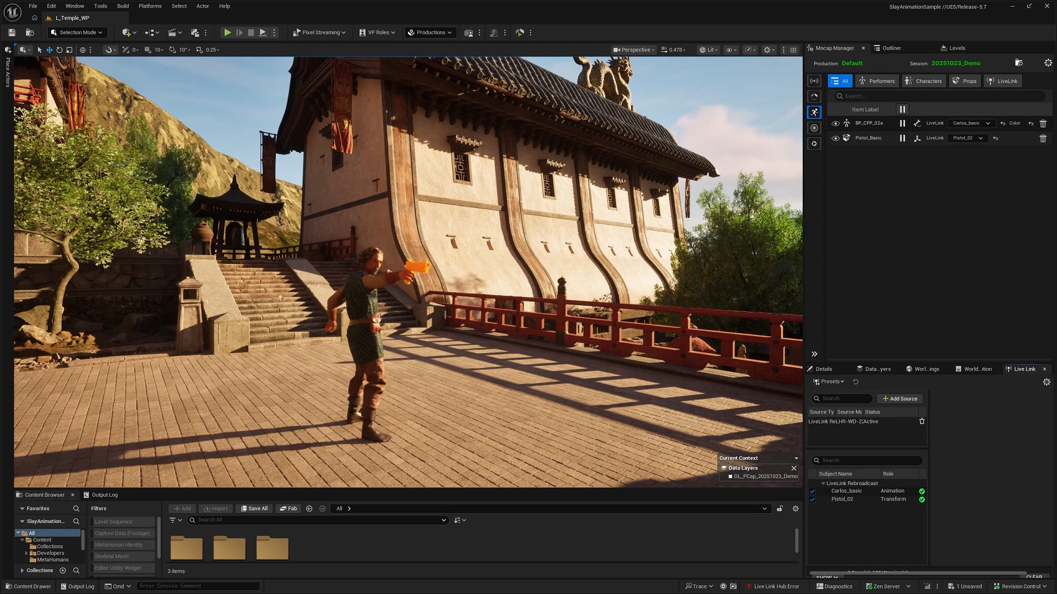Click the session browse folder icon
1057x594 pixels.
pos(1019,63)
